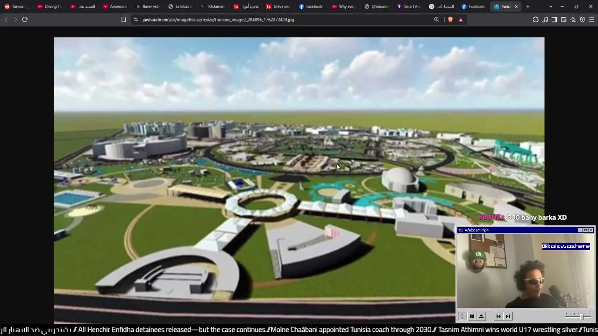Expand the tab search dropdown arrow
598x336 pixels.
pos(551,7)
